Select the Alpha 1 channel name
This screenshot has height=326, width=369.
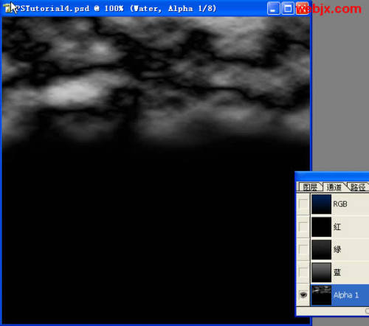346,295
